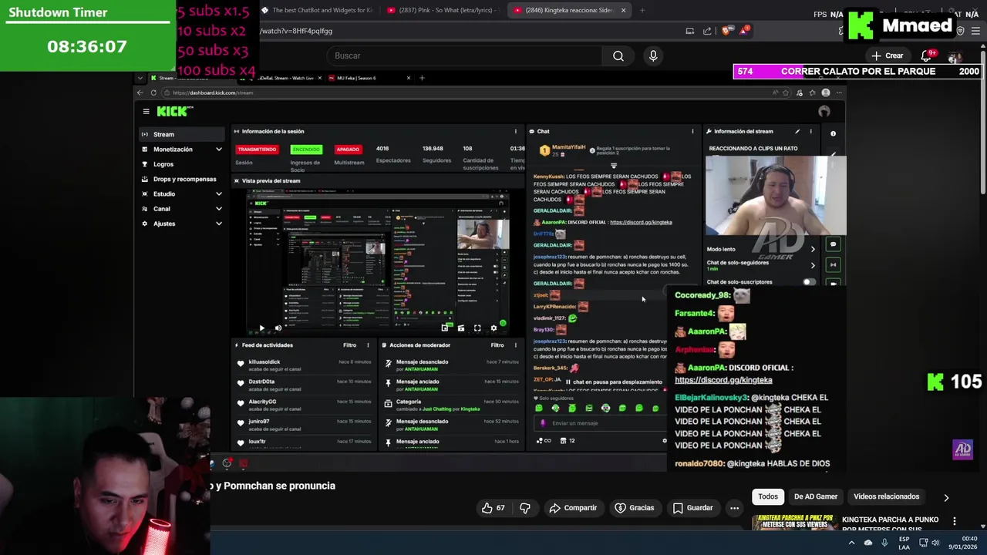Open Chat de solo-seguidores chevron
This screenshot has width=987, height=555.
[812, 265]
